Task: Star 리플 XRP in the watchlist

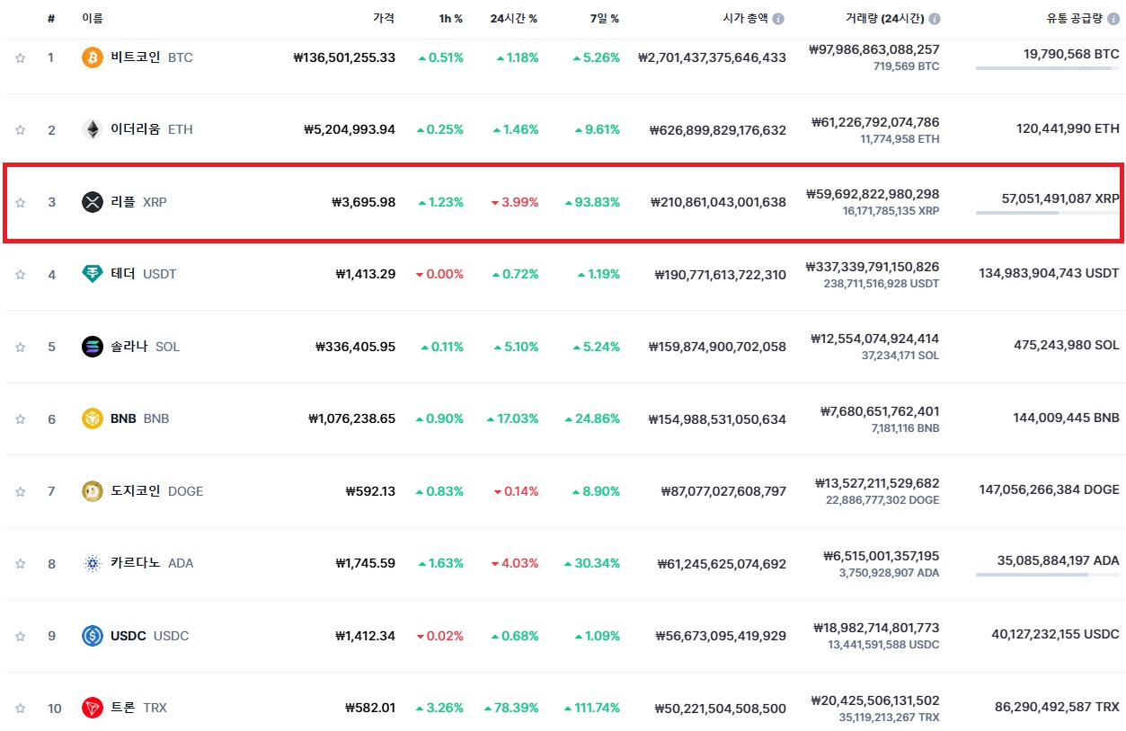Action: [x=20, y=202]
